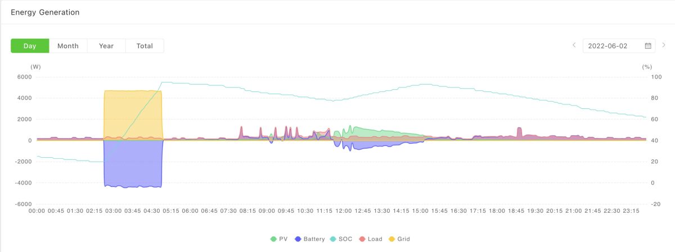
Task: Toggle the Load series legend label
Action: 375,239
